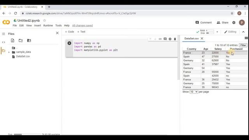Click the mount Google Drive folder icon
This screenshot has width=249, height=140.
point(29,40)
